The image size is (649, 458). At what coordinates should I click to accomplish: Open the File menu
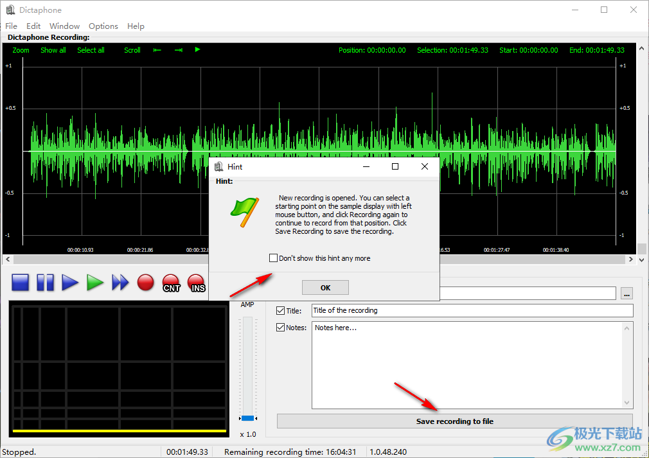point(11,26)
